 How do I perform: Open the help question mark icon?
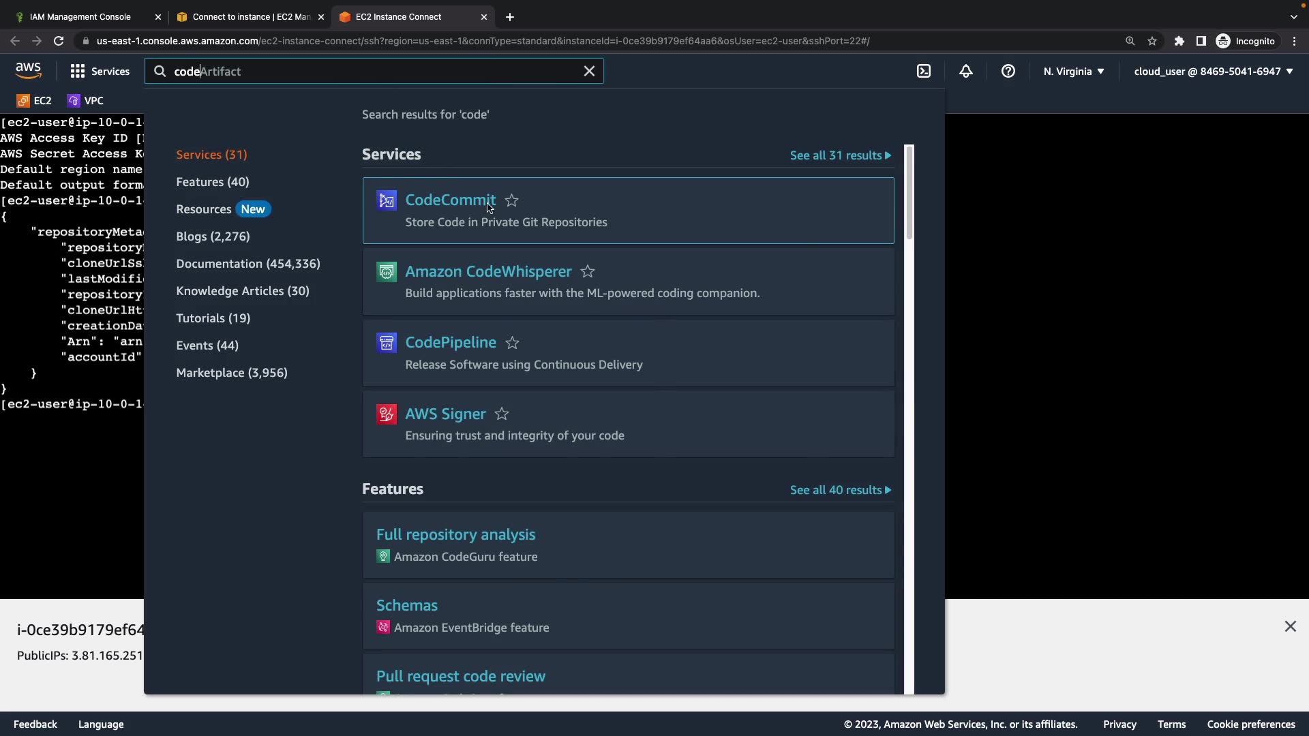pos(1008,71)
